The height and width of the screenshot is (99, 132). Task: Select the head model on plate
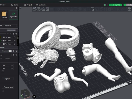tap(71, 54)
